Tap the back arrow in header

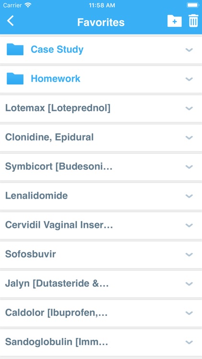(11, 21)
